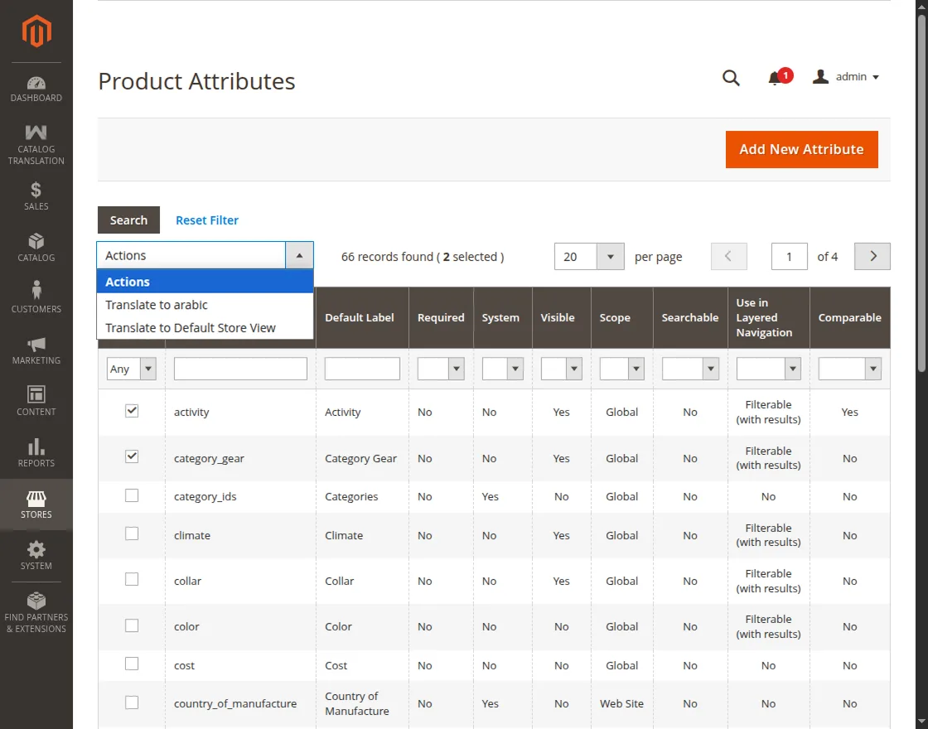The image size is (928, 729).
Task: Check the climate attribute checkbox
Action: pyautogui.click(x=132, y=534)
